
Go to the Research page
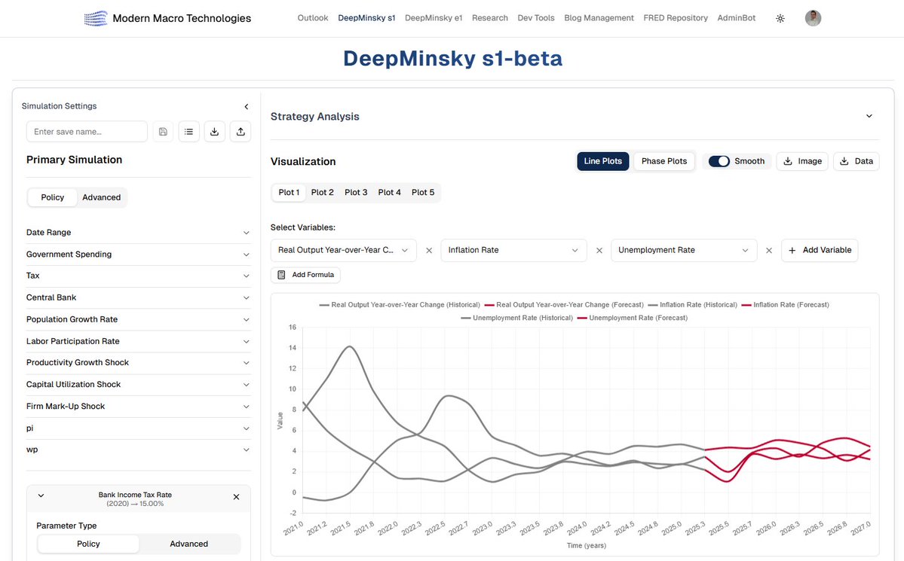click(x=490, y=18)
